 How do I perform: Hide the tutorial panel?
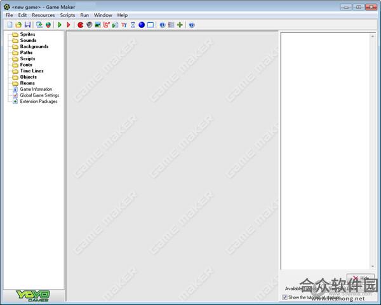click(360, 278)
